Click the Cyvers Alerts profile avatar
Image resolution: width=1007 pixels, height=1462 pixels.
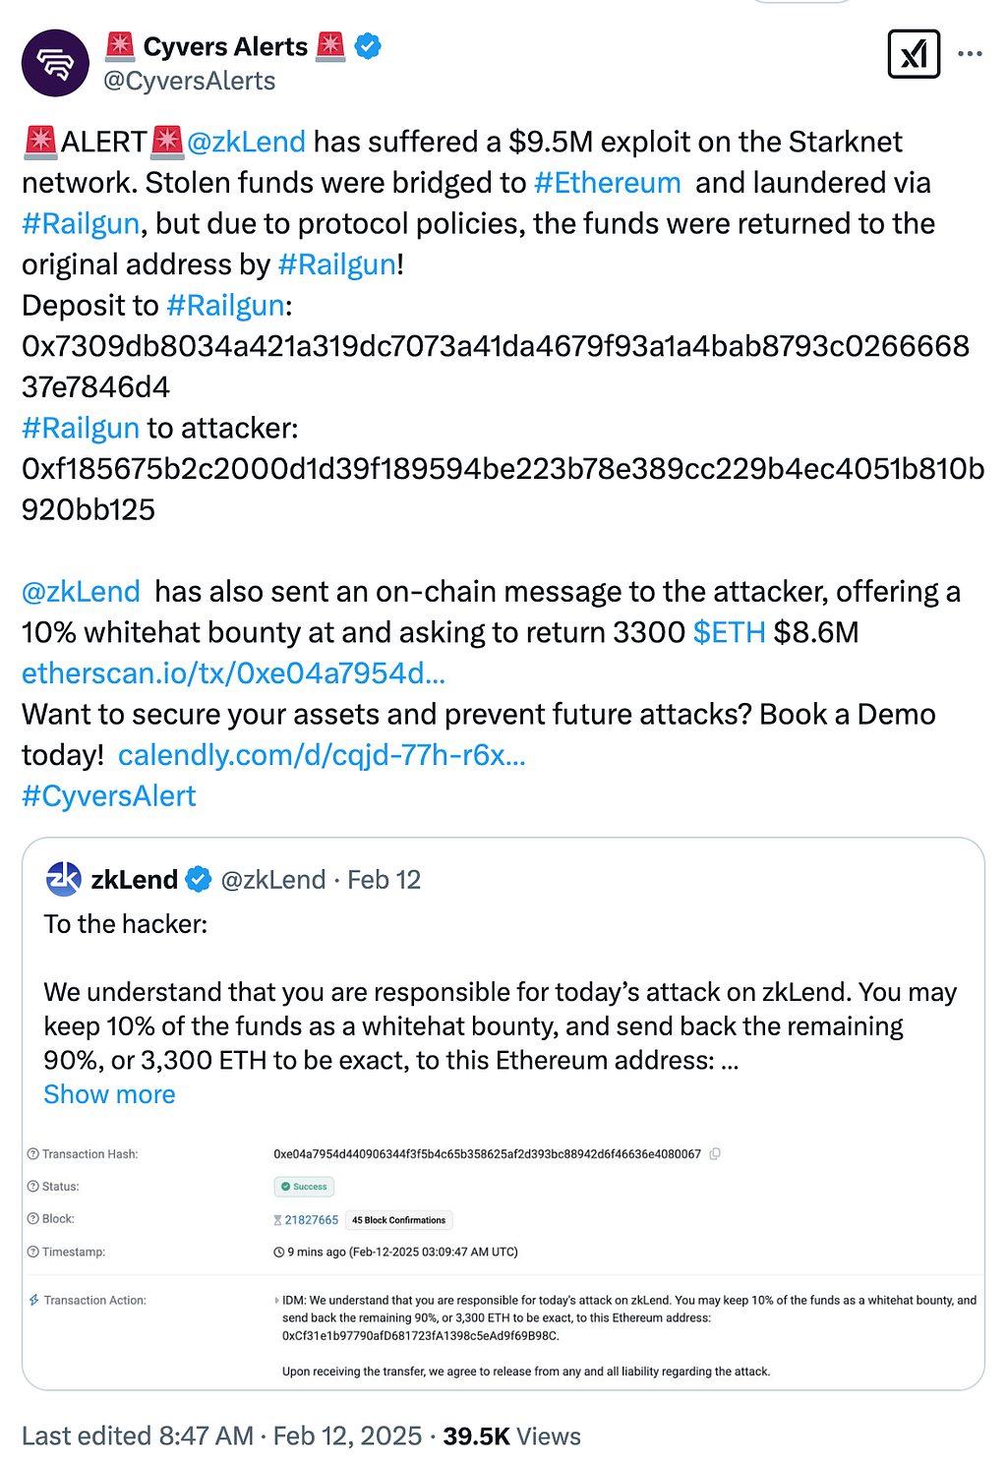pos(55,63)
